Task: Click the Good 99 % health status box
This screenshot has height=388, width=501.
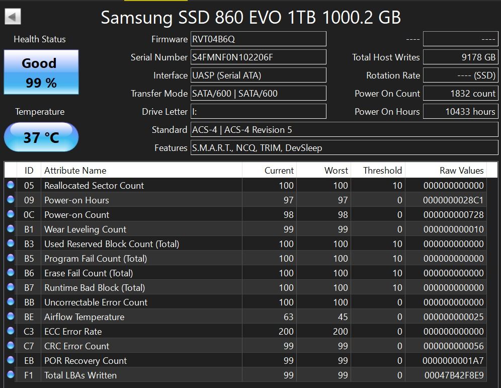Action: (41, 72)
